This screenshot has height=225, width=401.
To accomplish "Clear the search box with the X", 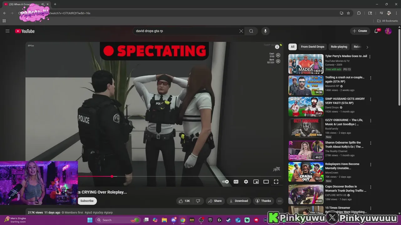I will pos(241,31).
